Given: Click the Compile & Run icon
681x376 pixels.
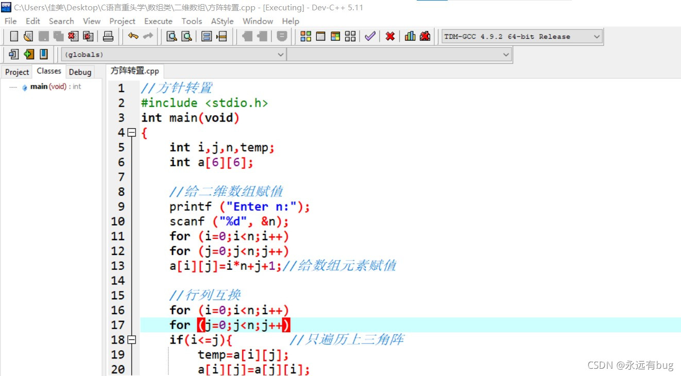Looking at the screenshot, I should tap(335, 37).
